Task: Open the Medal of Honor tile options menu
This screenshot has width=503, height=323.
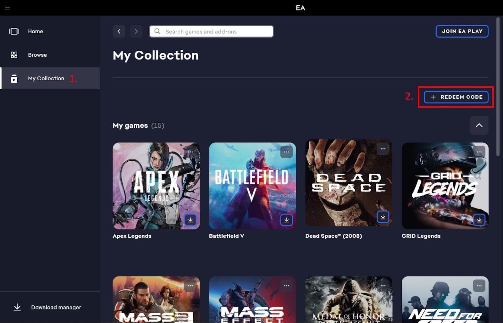Action: [x=383, y=286]
